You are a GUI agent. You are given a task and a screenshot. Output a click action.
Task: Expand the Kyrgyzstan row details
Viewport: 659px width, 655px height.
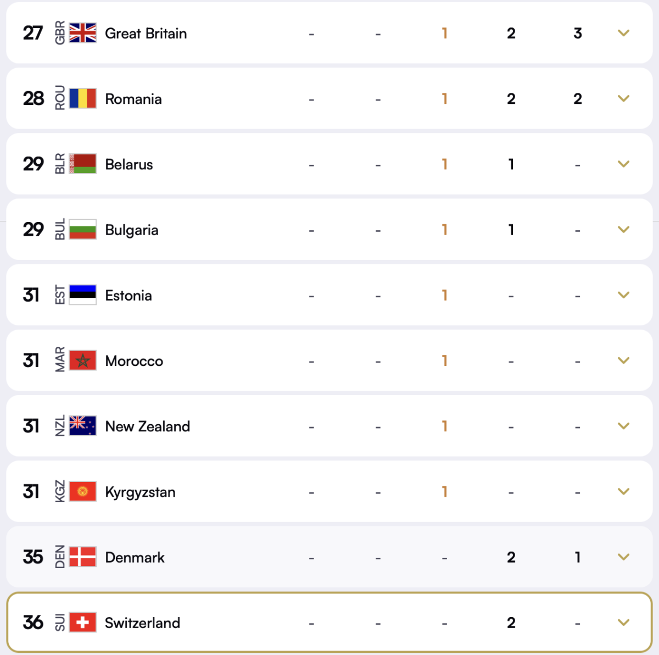tap(623, 491)
